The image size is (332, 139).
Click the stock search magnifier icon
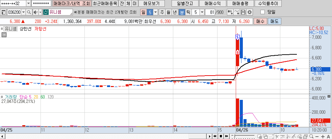point(29,12)
